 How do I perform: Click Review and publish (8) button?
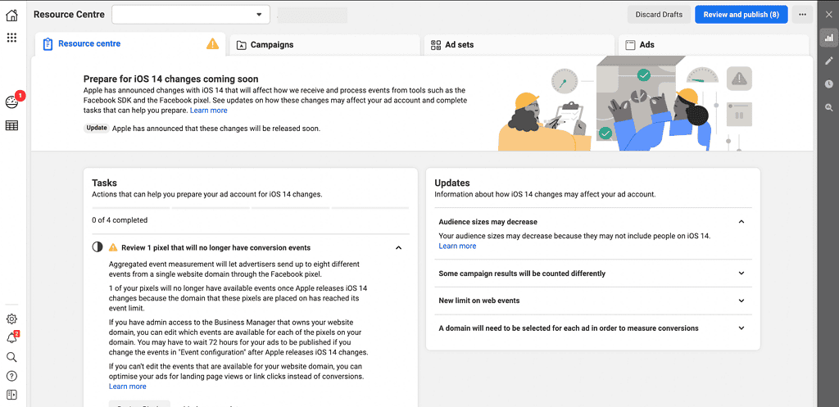tap(741, 15)
